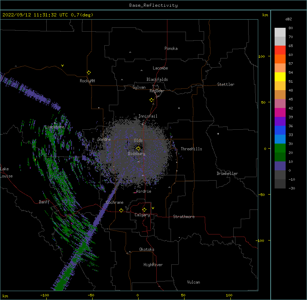Click the Innisfail city label
The width and height of the screenshot is (307, 300).
(x=148, y=116)
